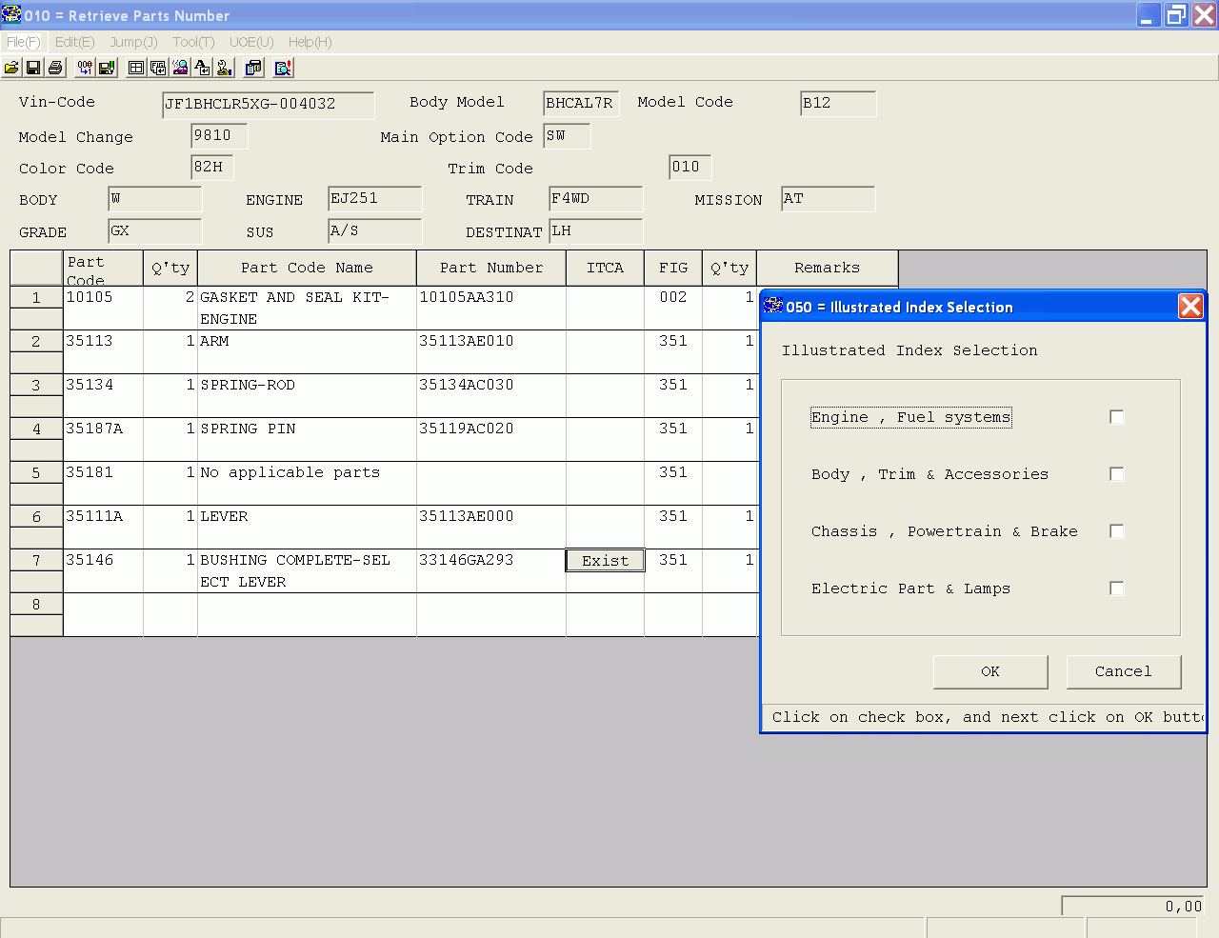Click the letter A text toolbar icon
The image size is (1219, 938).
pyautogui.click(x=202, y=68)
